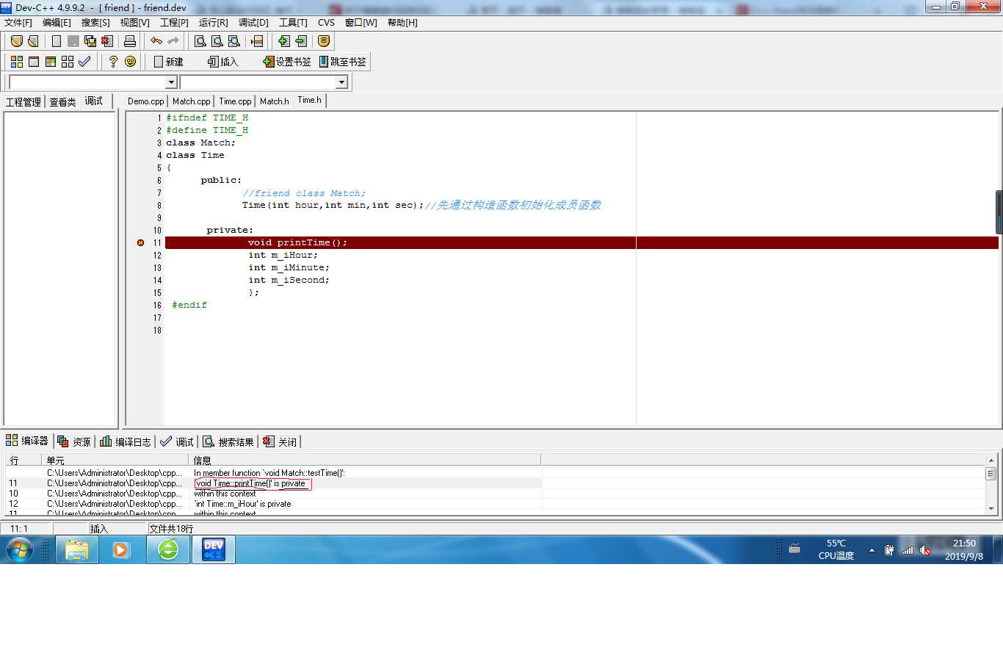Click the Find icon

pos(200,41)
